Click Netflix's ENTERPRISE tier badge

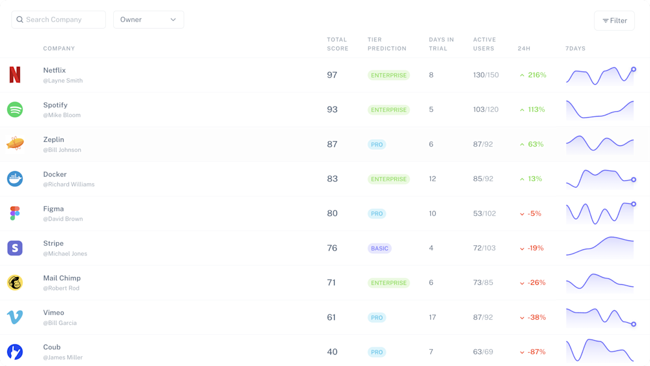[388, 75]
